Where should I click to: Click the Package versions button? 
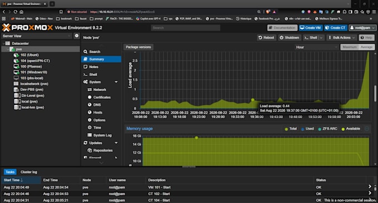(x=138, y=47)
